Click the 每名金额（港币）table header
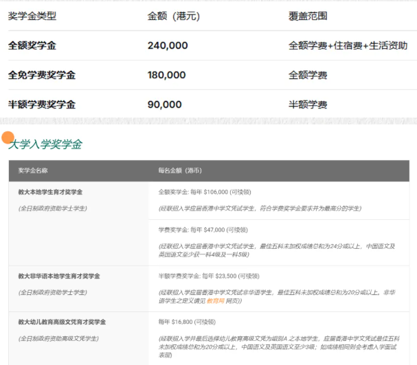 pyautogui.click(x=180, y=170)
